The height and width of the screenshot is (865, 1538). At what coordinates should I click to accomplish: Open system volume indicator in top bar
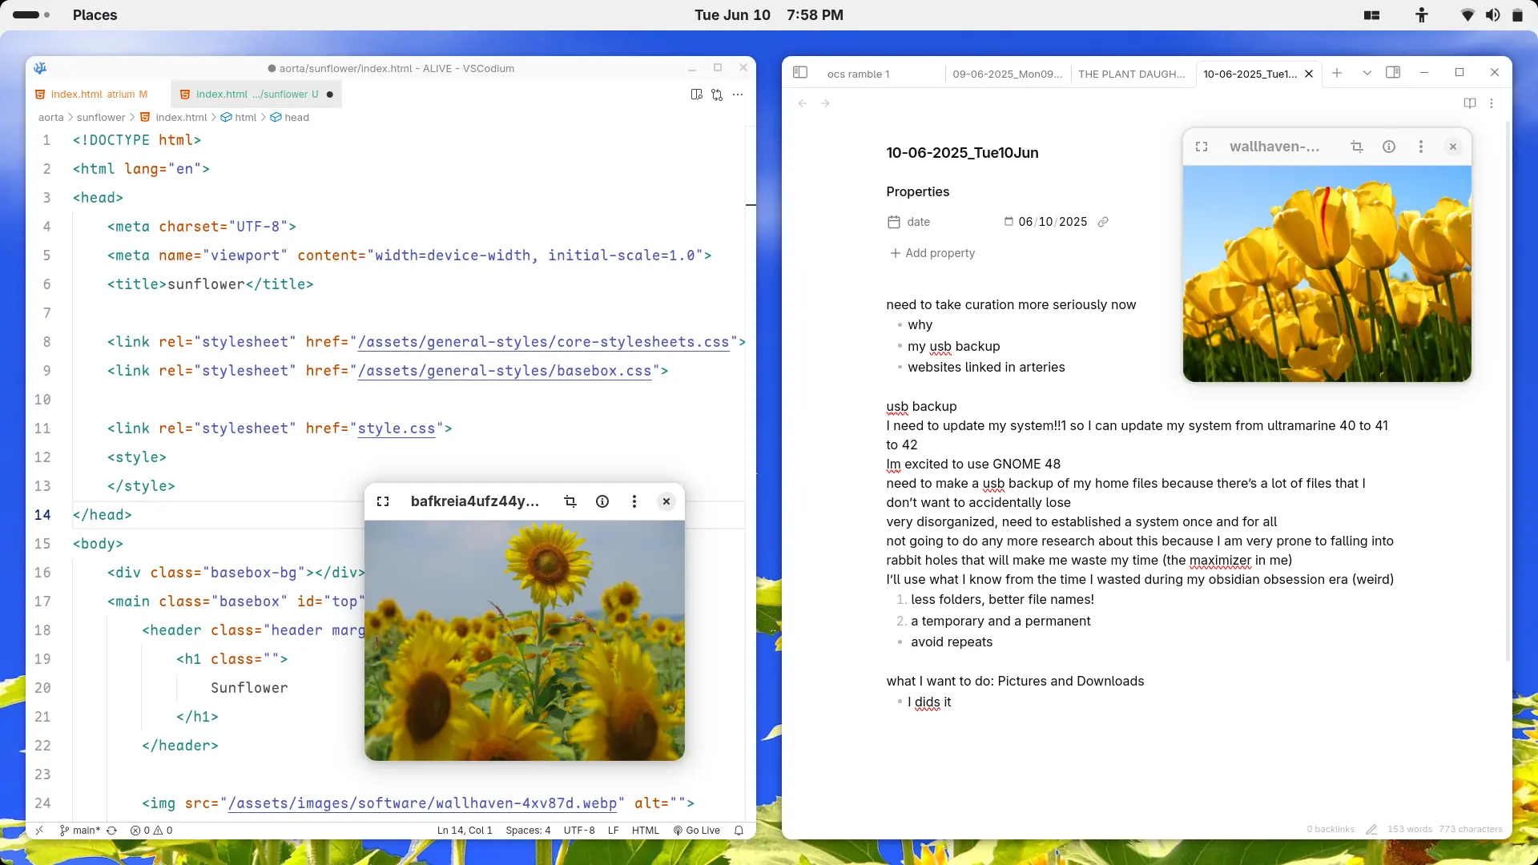coord(1492,15)
